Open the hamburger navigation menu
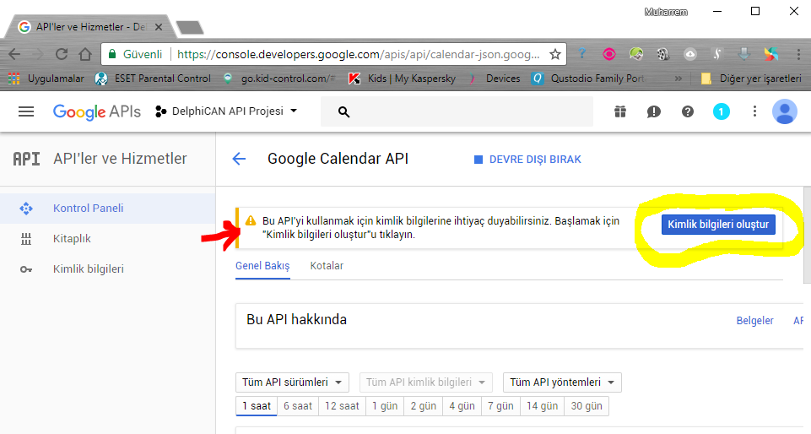Image resolution: width=811 pixels, height=434 pixels. [x=26, y=111]
